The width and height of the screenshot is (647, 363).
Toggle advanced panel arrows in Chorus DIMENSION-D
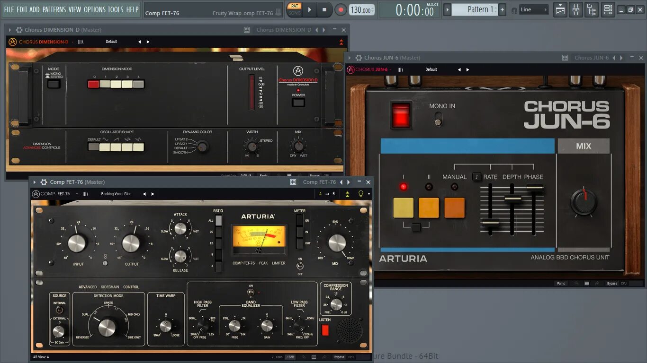(341, 42)
